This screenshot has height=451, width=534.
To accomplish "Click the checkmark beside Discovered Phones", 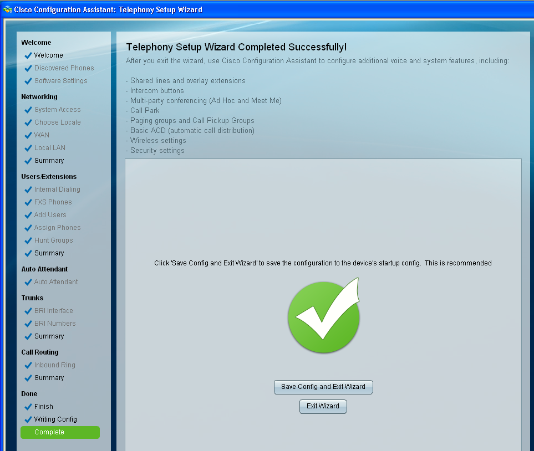I will pos(28,68).
